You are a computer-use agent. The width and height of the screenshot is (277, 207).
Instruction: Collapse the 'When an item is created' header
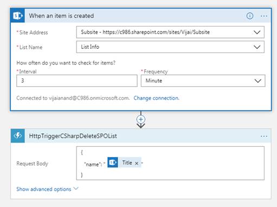[61, 16]
